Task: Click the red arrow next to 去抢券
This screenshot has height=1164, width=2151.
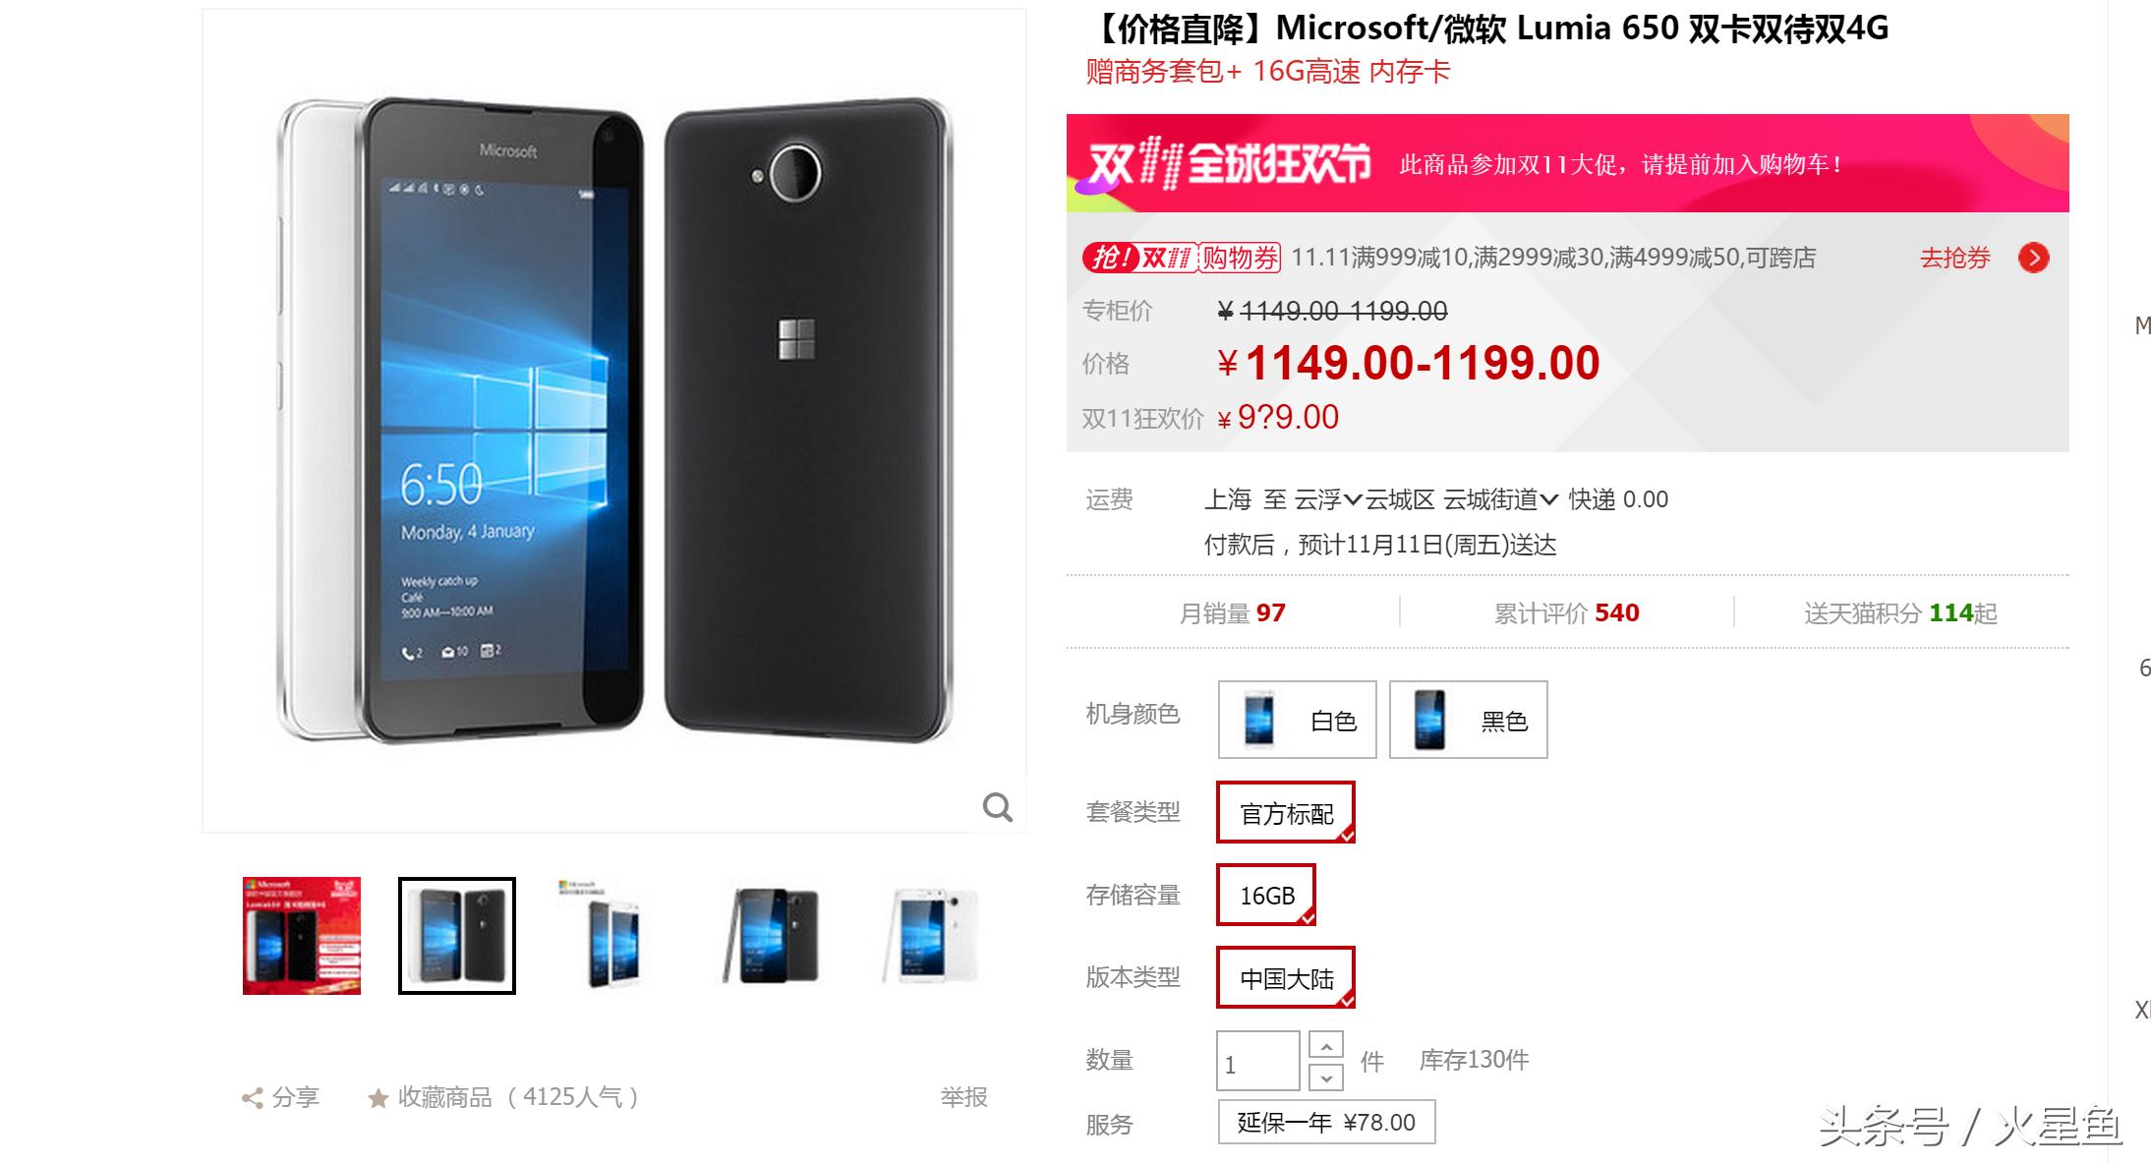Action: 2033,258
